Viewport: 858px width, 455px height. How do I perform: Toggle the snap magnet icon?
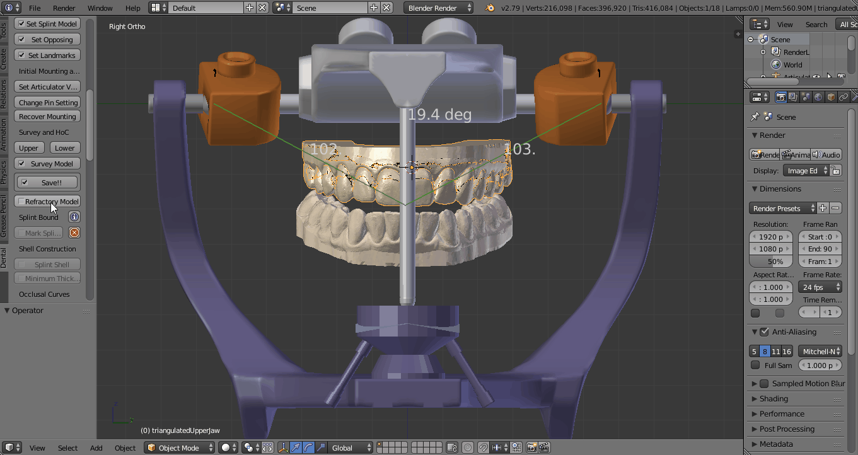(x=483, y=447)
